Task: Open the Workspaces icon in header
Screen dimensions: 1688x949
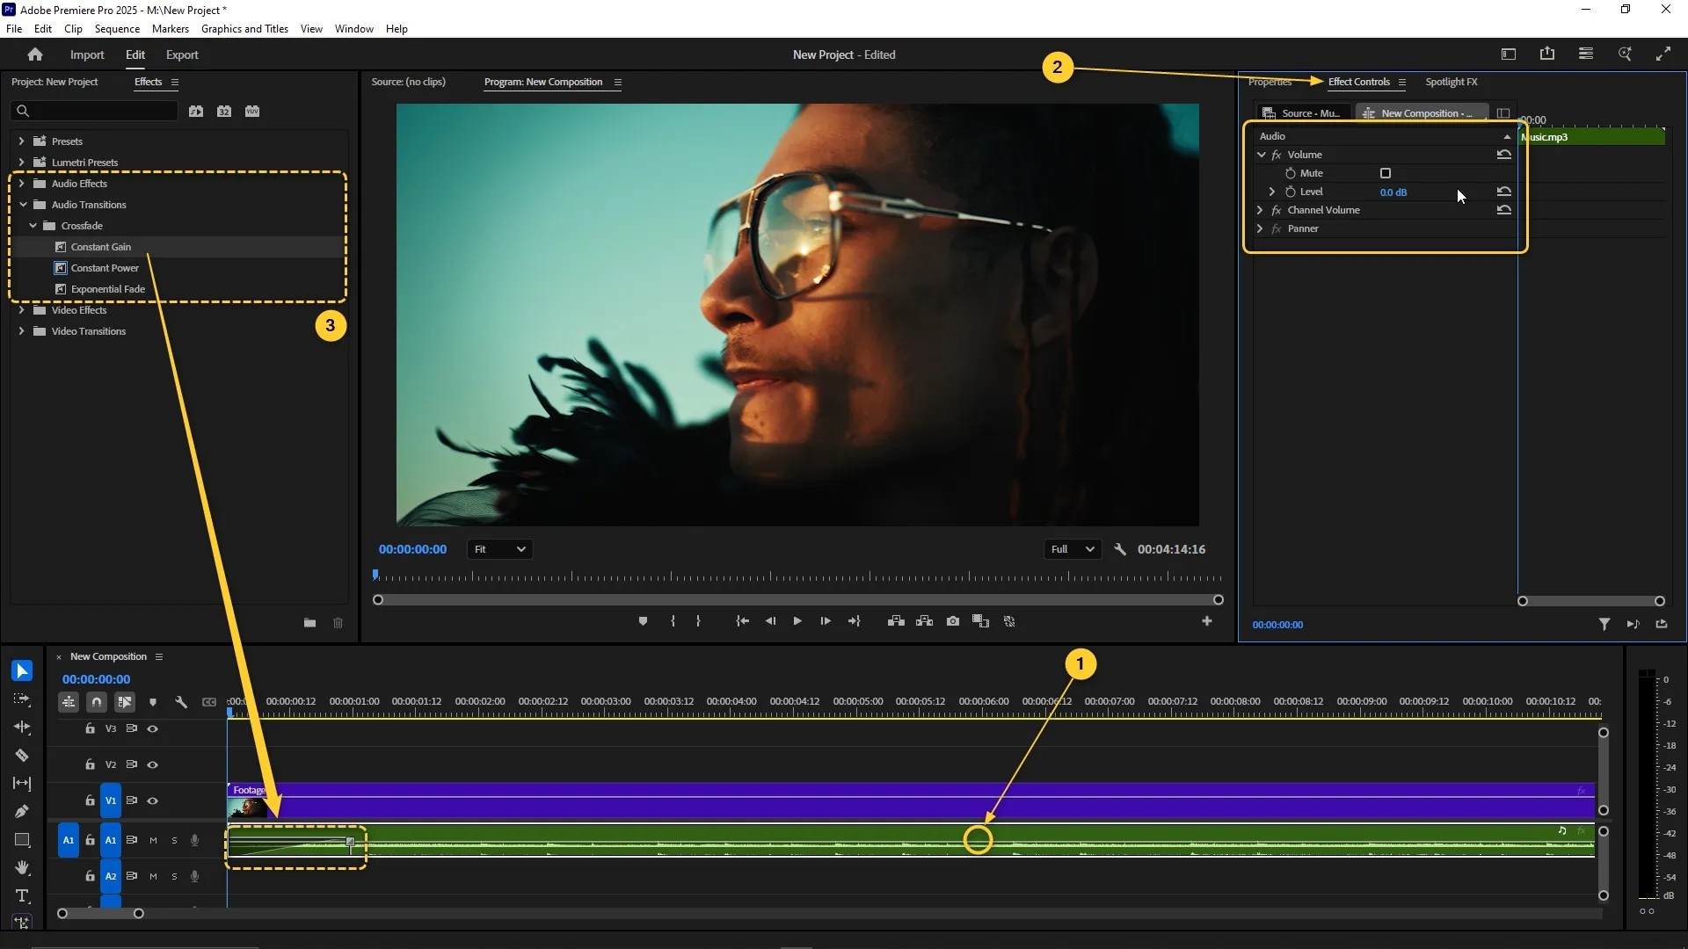Action: click(1586, 54)
